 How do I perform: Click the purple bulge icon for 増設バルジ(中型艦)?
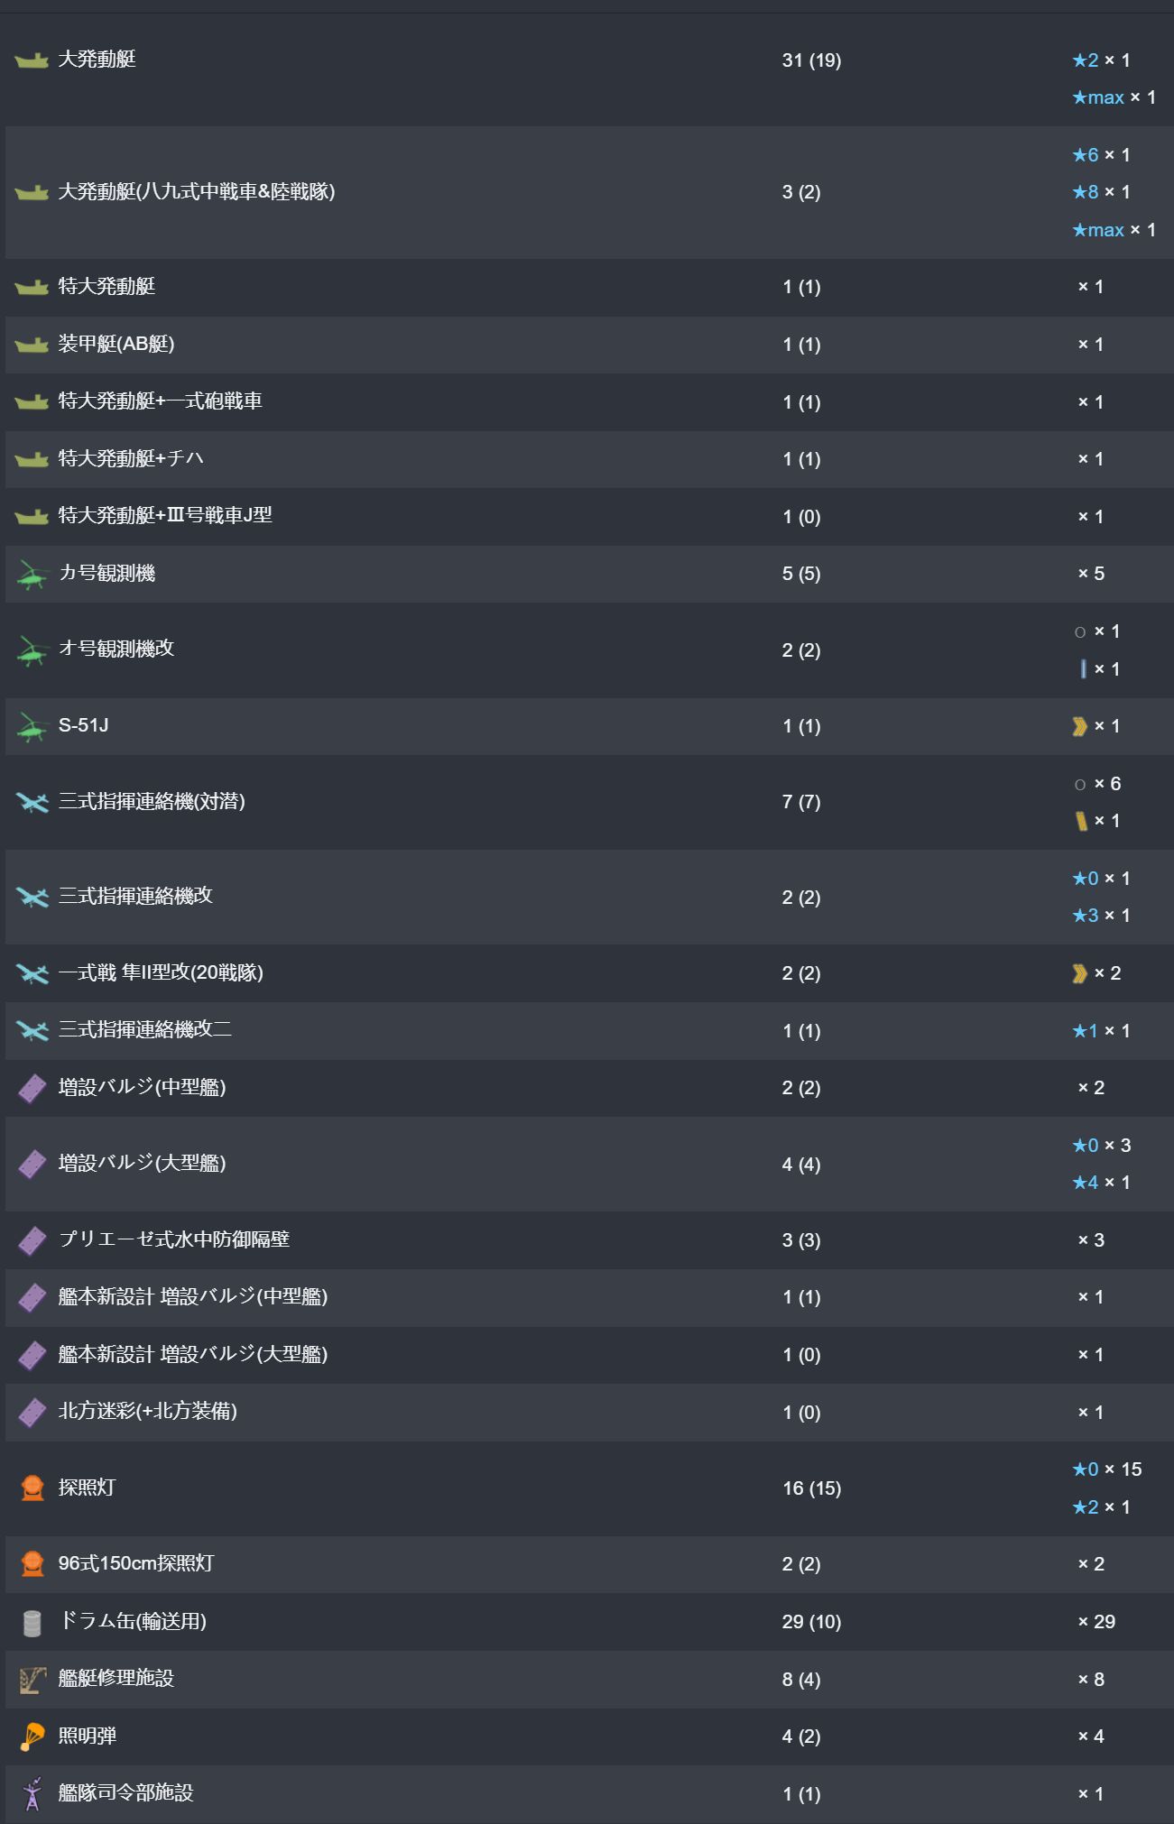pos(32,1089)
